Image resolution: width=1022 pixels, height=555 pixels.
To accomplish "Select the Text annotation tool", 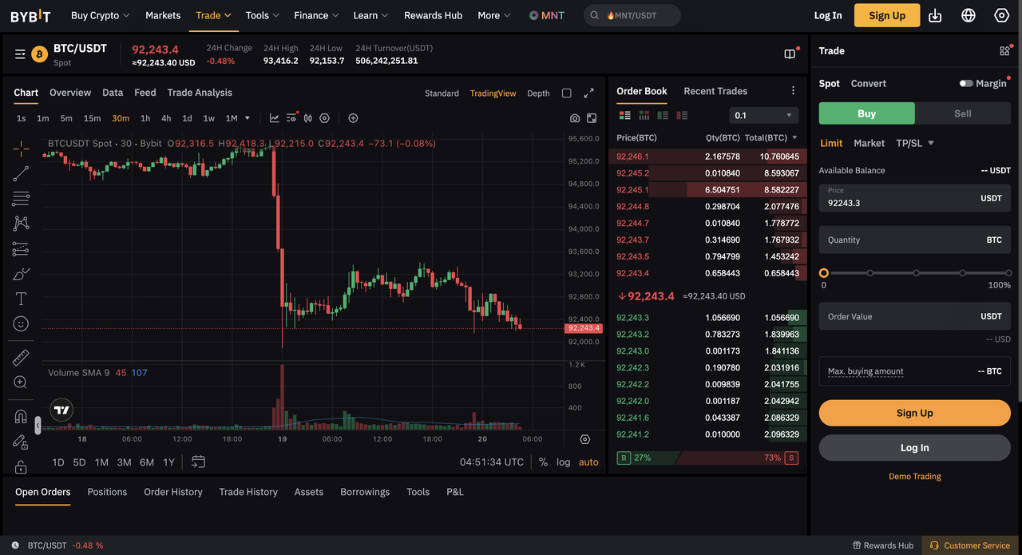I will (21, 299).
